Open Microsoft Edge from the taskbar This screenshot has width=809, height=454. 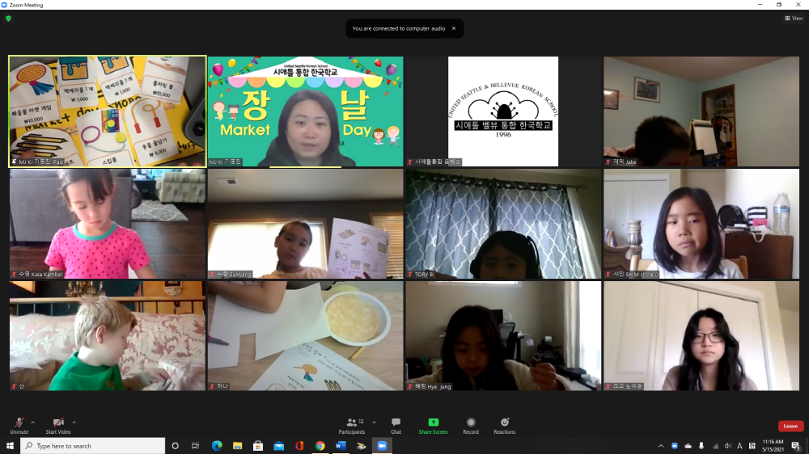(x=217, y=446)
